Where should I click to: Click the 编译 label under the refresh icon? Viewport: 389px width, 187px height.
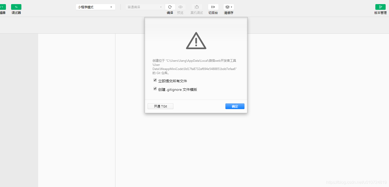(x=170, y=13)
